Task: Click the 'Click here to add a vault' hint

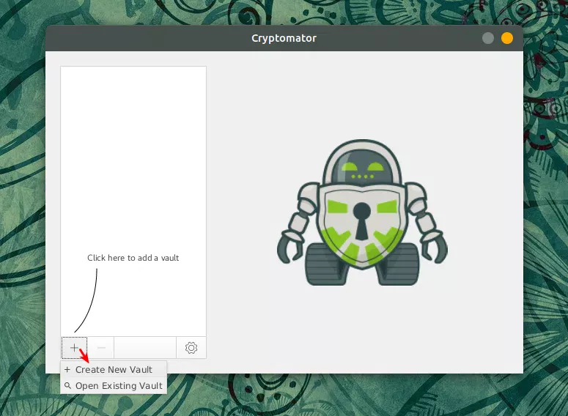Action: (133, 258)
